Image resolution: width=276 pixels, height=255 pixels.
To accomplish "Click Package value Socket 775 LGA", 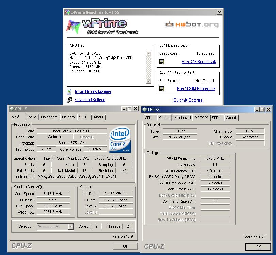I will point(72,143).
